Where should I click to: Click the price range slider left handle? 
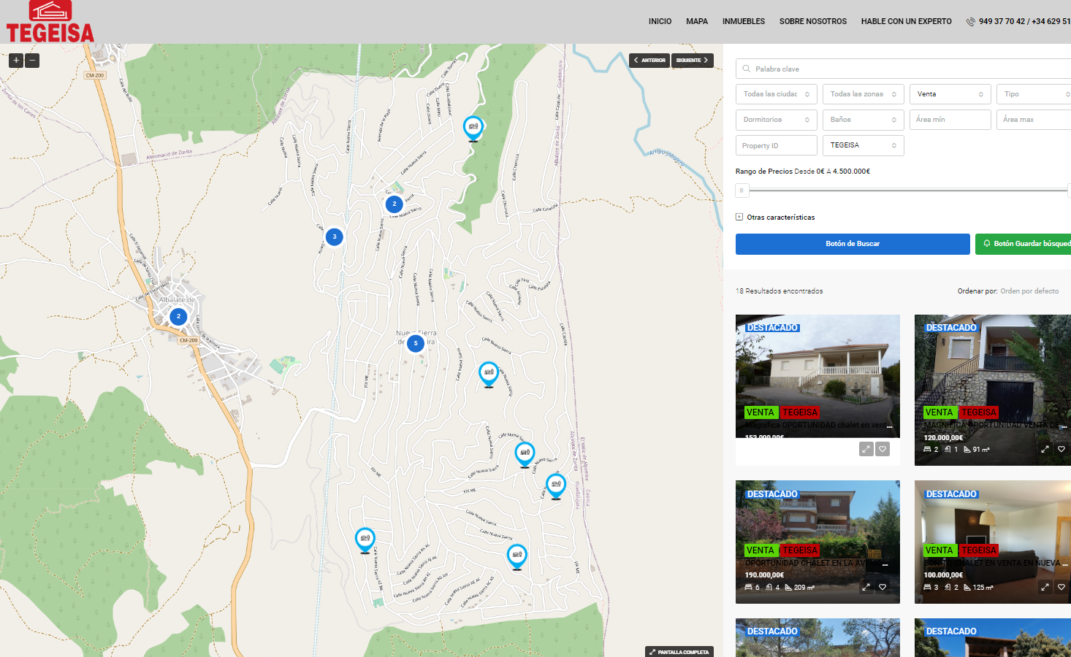[x=742, y=191]
